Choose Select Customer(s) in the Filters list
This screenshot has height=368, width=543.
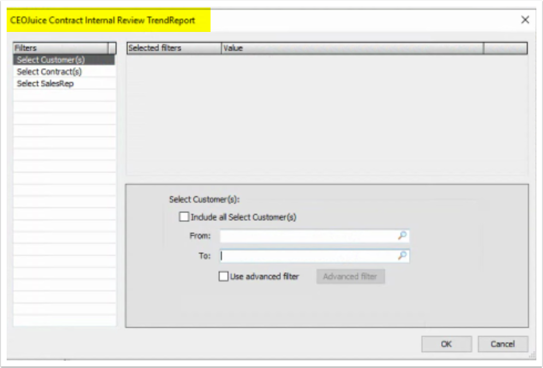(x=64, y=60)
